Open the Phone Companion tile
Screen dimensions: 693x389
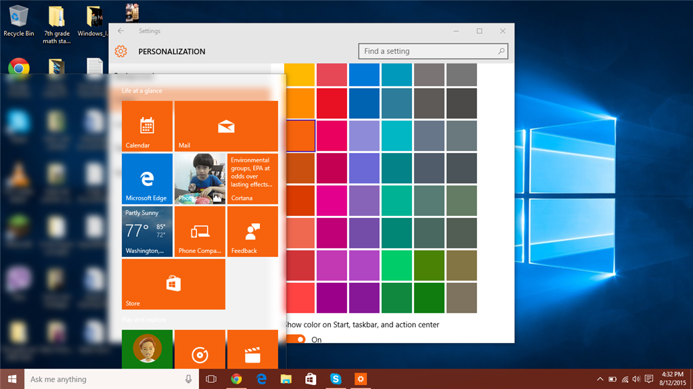click(x=200, y=231)
